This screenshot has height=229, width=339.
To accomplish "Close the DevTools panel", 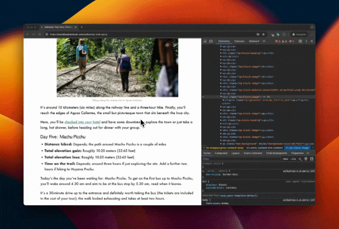I will coord(312,41).
